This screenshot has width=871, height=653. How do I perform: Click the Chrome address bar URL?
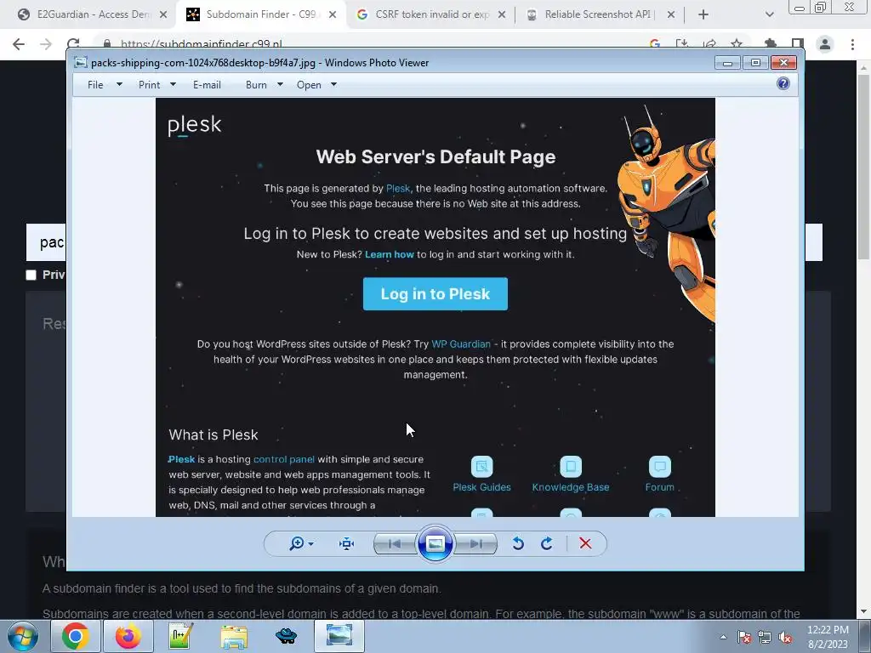[201, 44]
